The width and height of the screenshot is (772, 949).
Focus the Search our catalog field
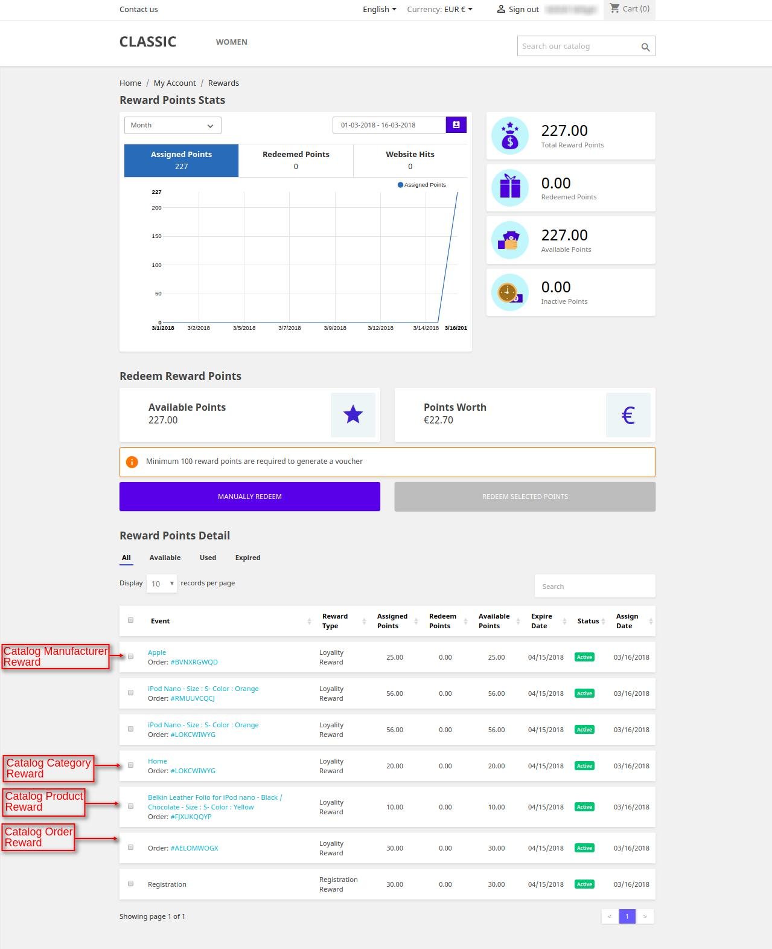point(578,47)
